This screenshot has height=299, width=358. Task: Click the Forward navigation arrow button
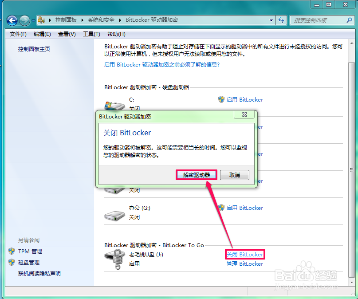(x=24, y=20)
